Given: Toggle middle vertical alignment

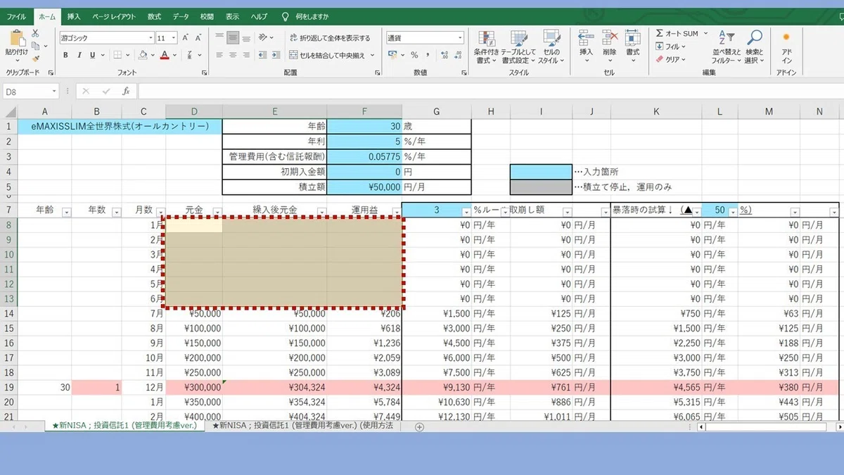Looking at the screenshot, I should click(x=233, y=37).
